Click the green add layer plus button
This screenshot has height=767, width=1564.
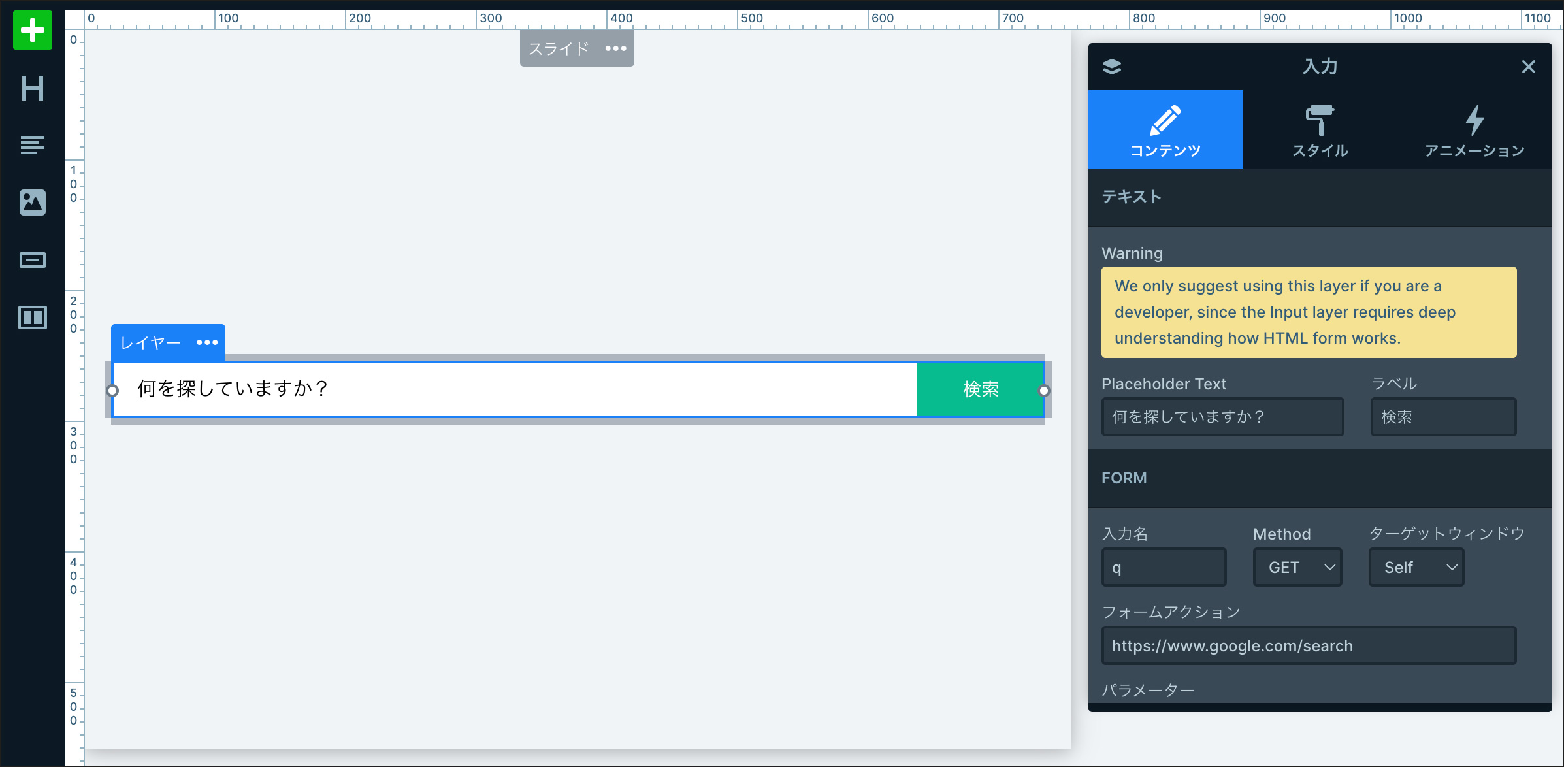pyautogui.click(x=32, y=31)
